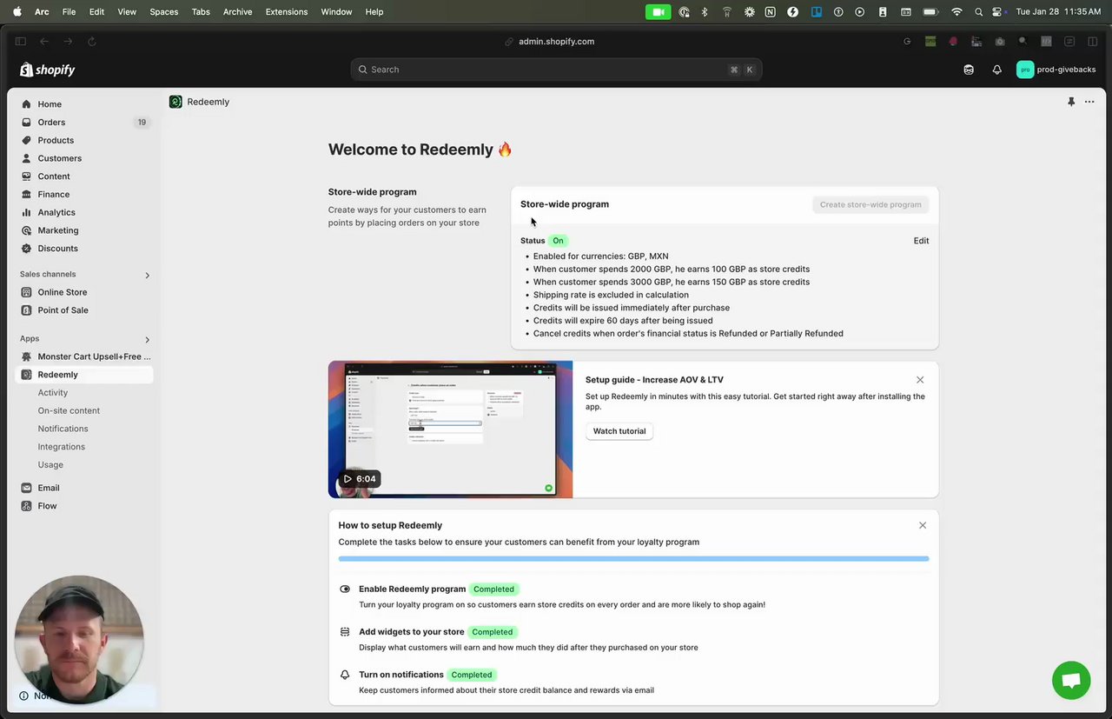Image resolution: width=1112 pixels, height=719 pixels.
Task: Expand the Sales channels chevron
Action: 147,275
